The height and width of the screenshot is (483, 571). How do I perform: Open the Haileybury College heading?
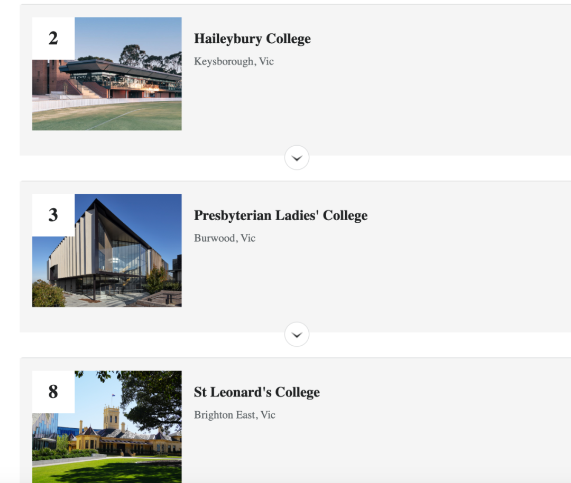pos(252,39)
